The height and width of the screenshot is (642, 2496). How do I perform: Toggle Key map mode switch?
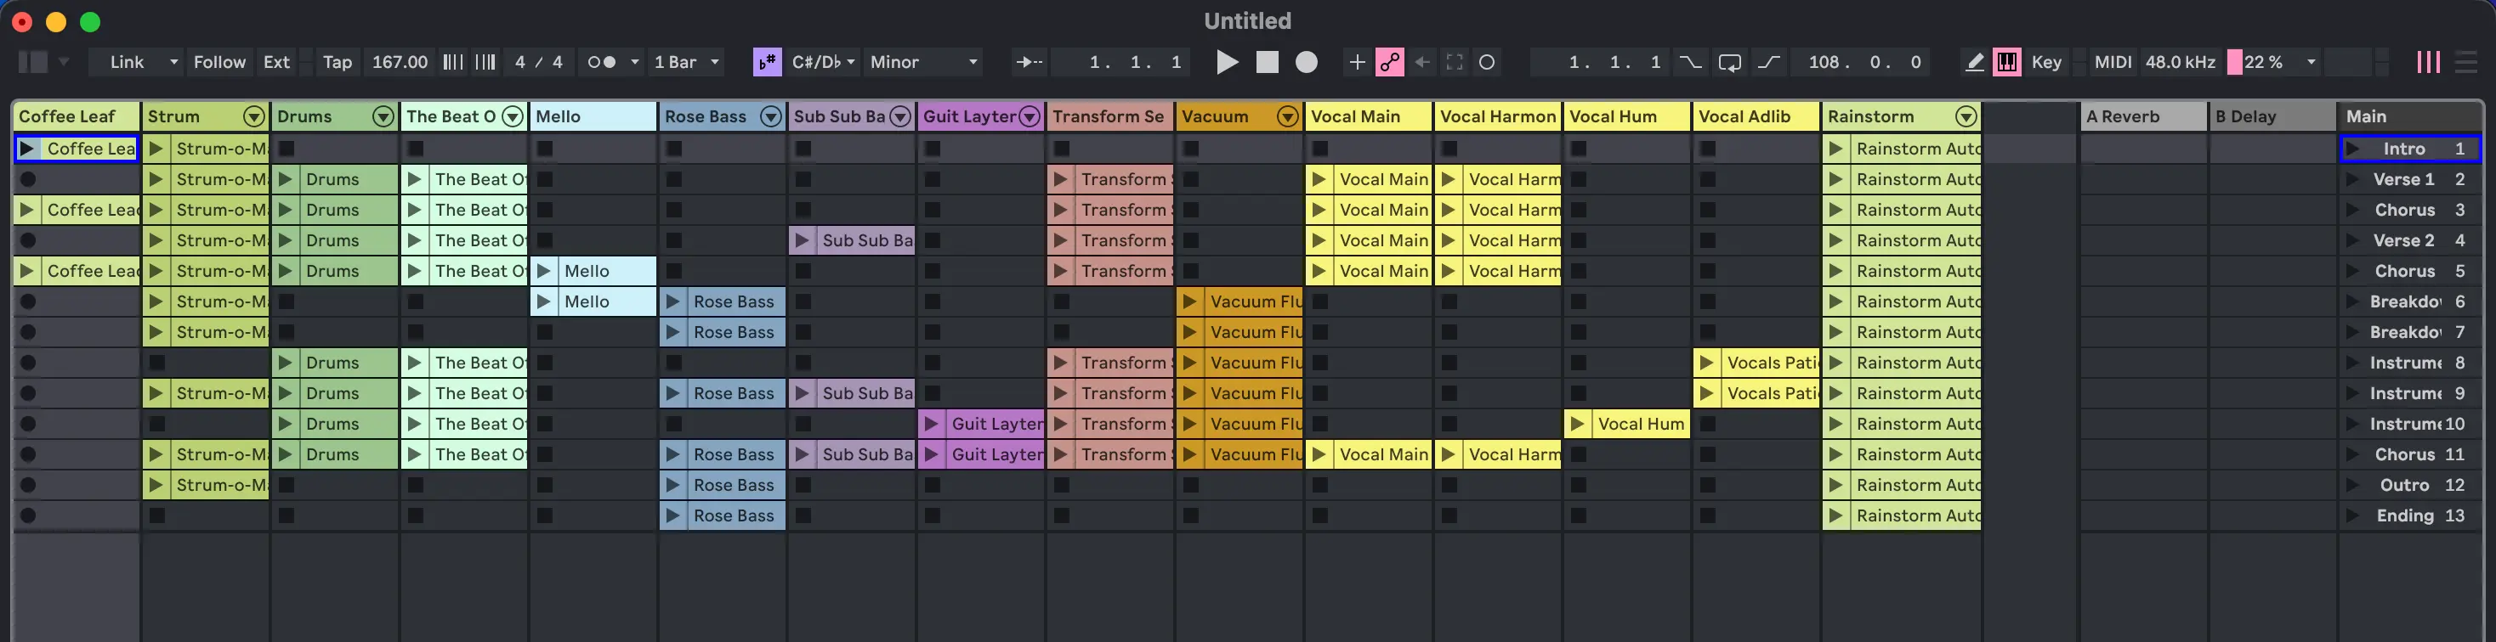click(x=2045, y=62)
